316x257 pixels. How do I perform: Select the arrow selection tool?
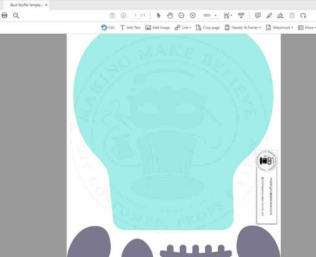point(158,15)
